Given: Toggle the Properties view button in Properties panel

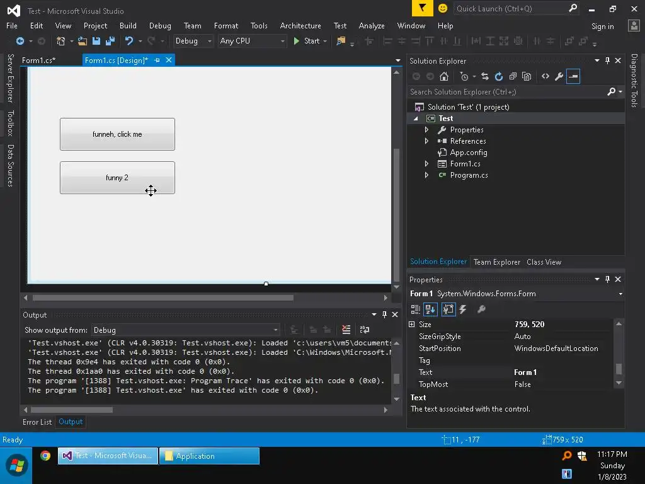Looking at the screenshot, I should [x=448, y=309].
